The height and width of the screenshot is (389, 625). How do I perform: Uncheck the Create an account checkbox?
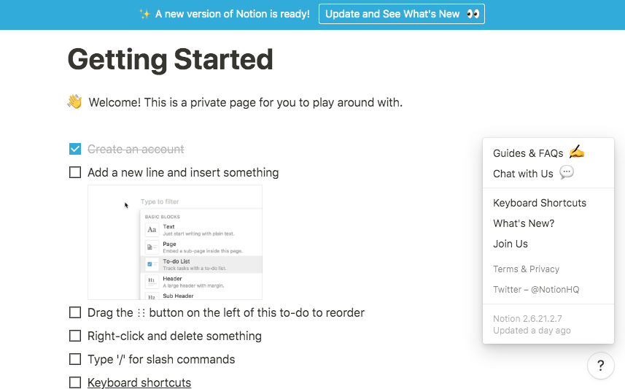click(75, 149)
